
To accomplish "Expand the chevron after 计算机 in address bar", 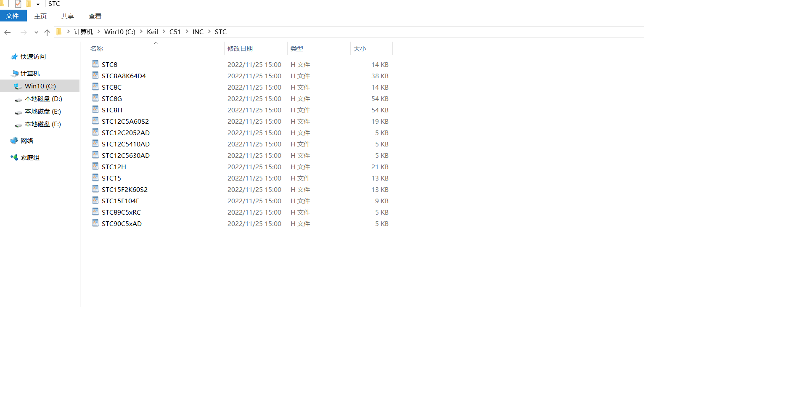I will tap(99, 32).
